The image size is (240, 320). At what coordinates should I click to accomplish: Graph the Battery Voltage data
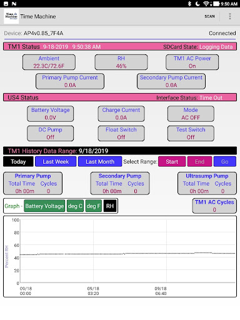pos(44,206)
